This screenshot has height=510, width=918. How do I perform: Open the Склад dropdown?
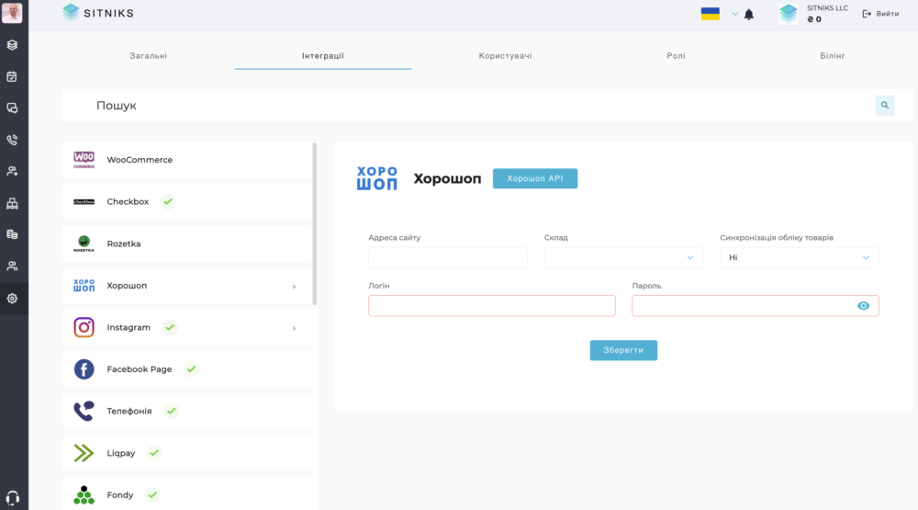pyautogui.click(x=623, y=257)
